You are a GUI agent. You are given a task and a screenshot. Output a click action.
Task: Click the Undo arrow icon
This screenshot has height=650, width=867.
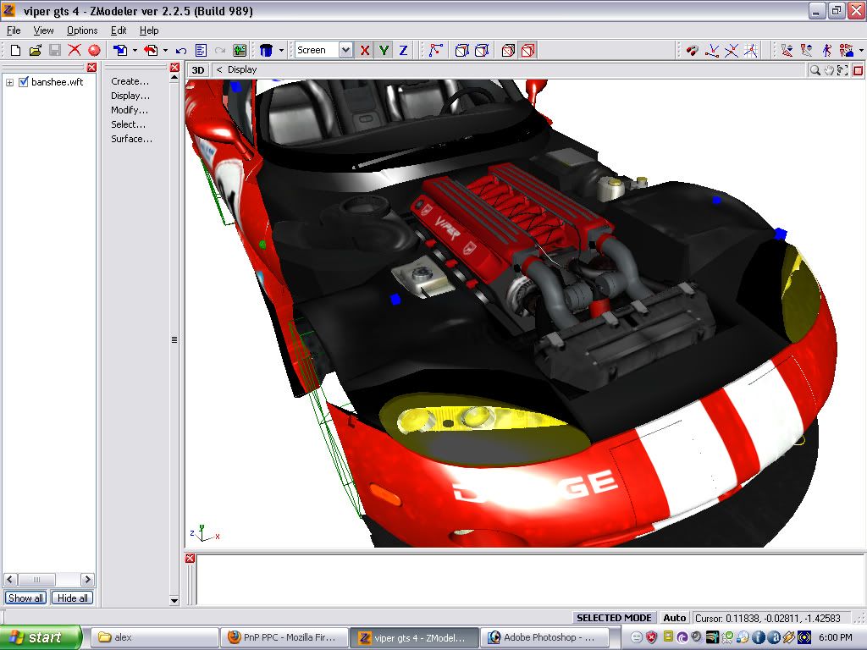pyautogui.click(x=181, y=51)
